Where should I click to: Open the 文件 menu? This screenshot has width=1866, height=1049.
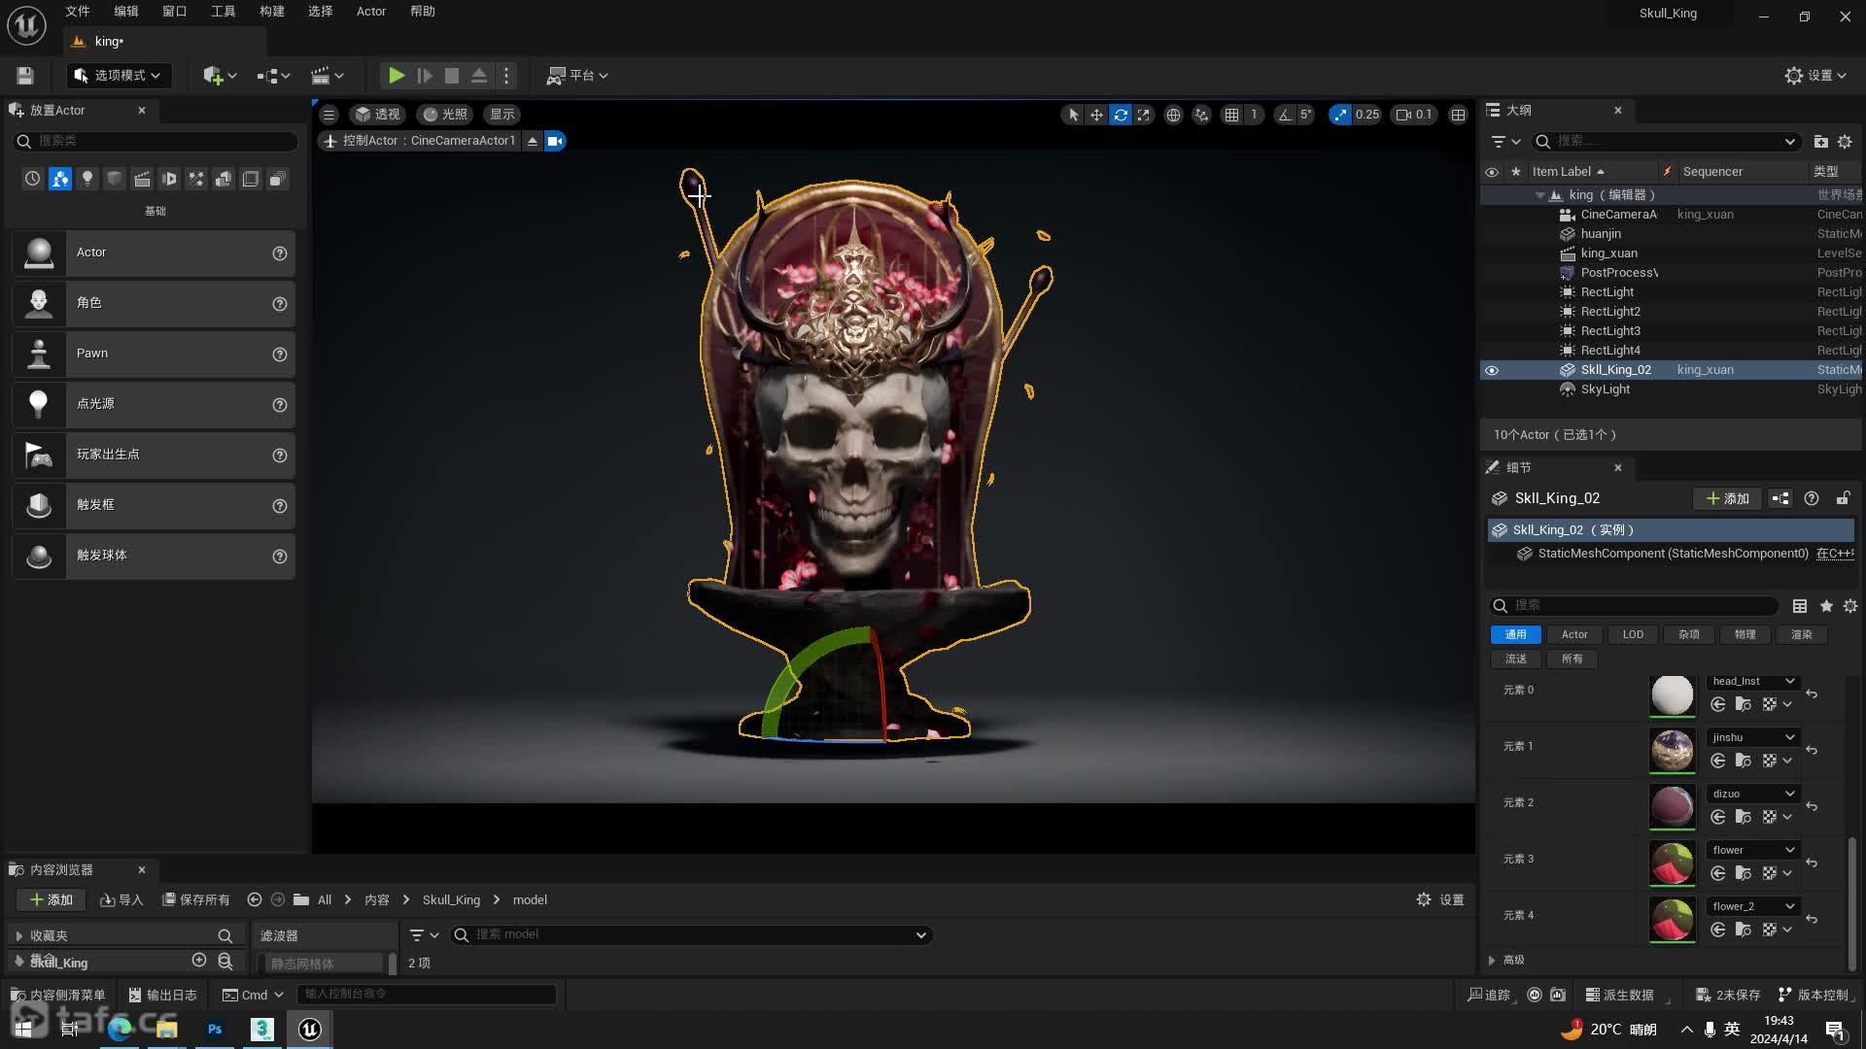pos(77,12)
